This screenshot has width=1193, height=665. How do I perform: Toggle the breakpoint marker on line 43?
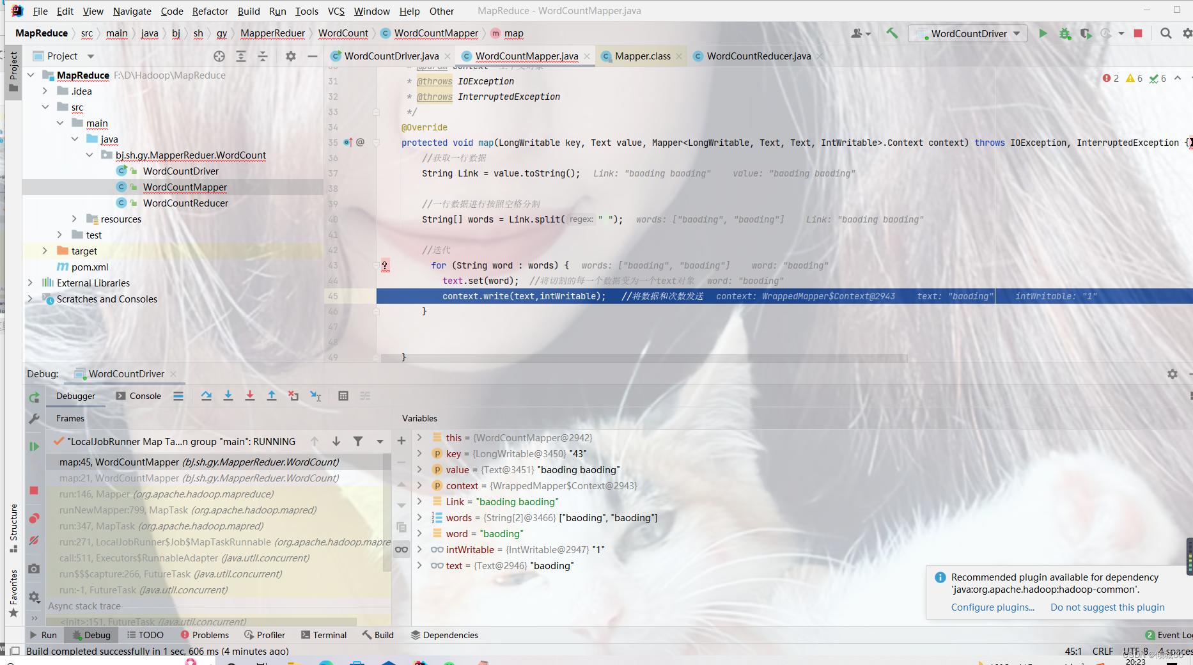pyautogui.click(x=385, y=265)
